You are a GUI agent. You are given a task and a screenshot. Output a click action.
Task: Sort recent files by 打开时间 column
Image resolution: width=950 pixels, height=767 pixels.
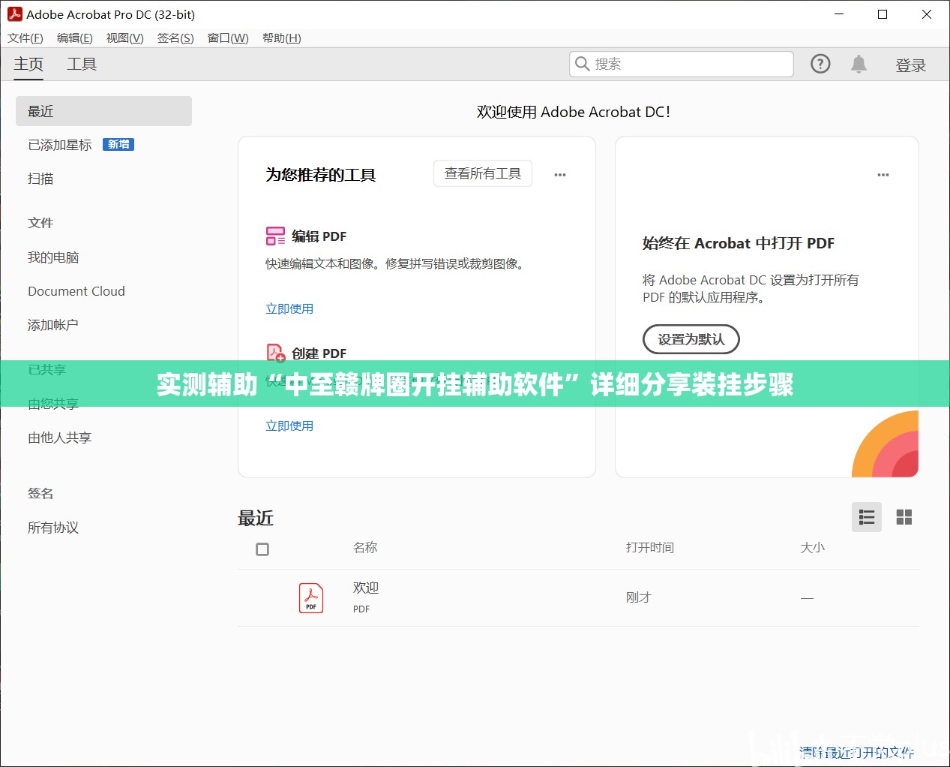coord(650,548)
